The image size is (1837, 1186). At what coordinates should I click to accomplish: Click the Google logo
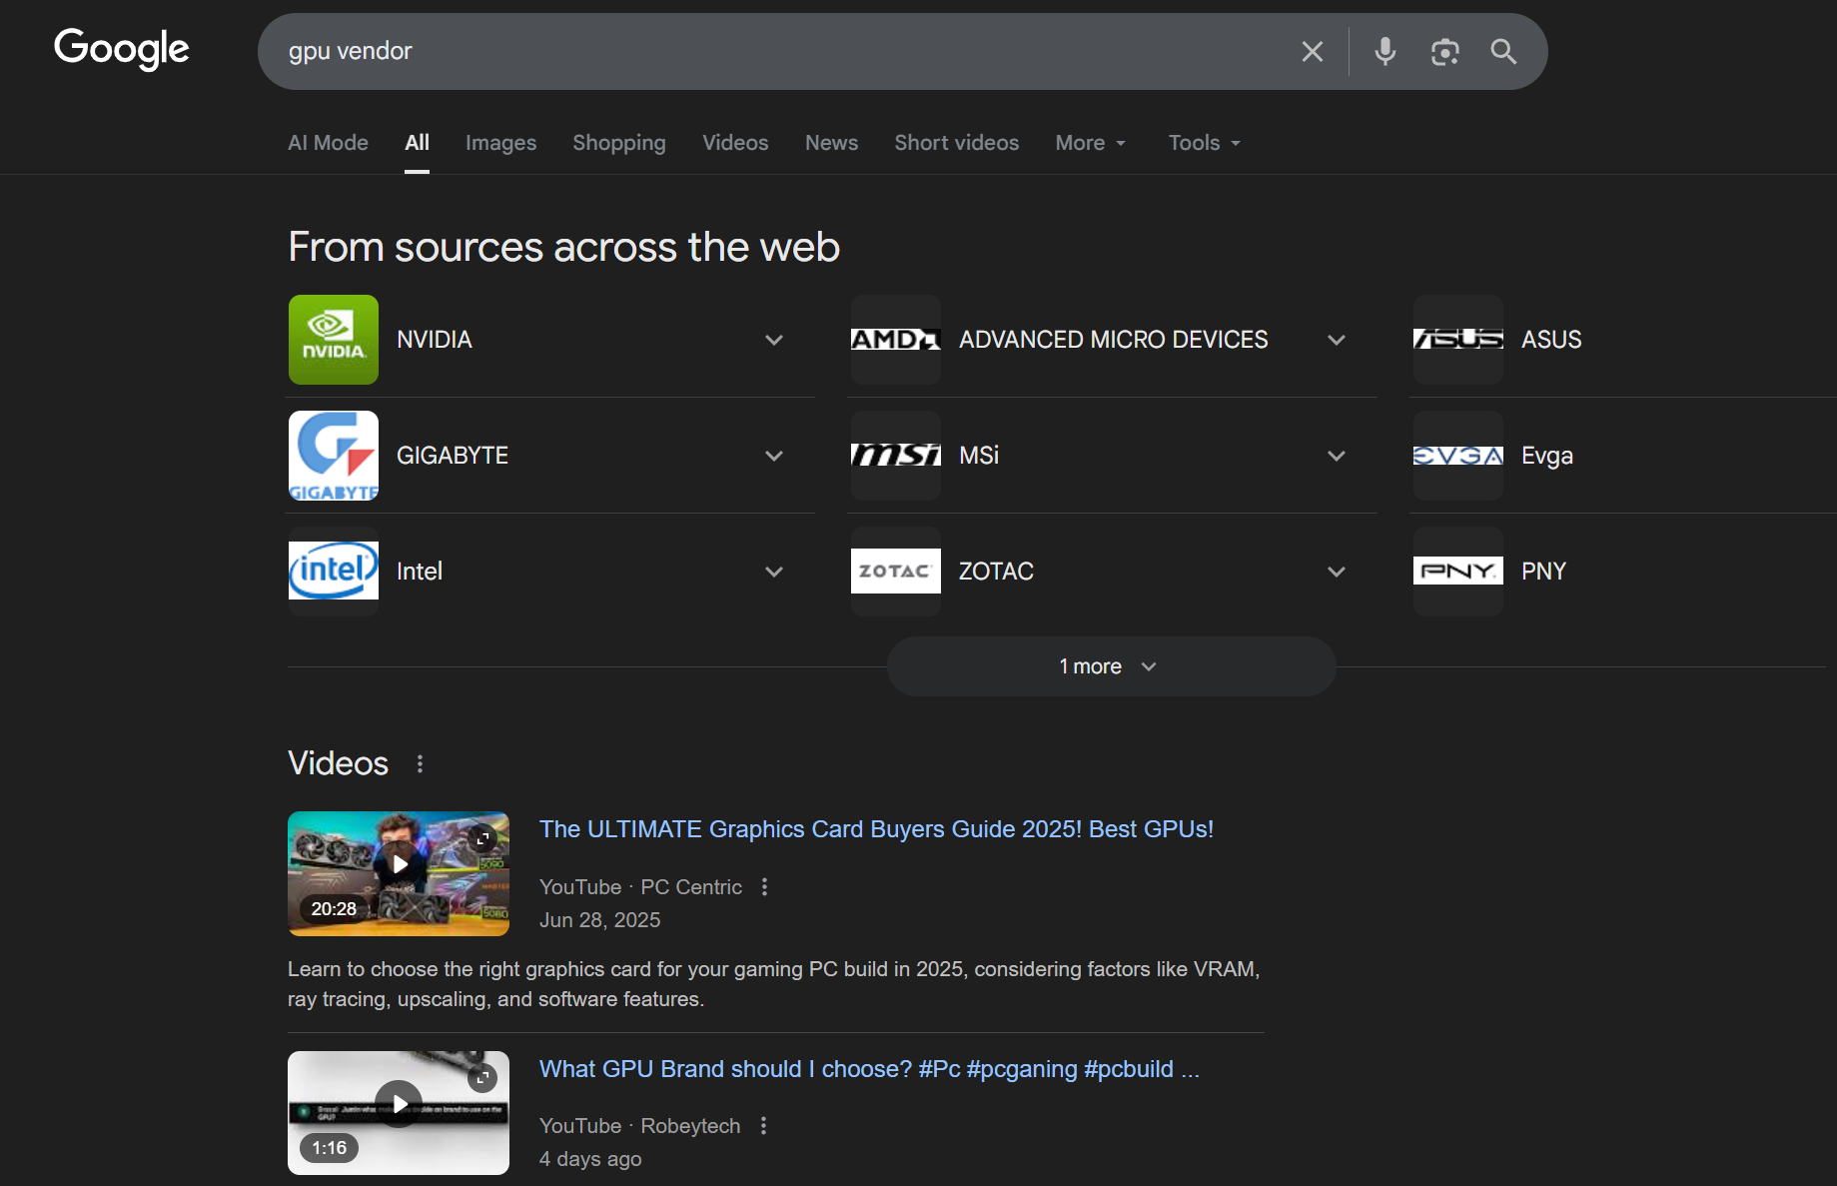coord(121,48)
